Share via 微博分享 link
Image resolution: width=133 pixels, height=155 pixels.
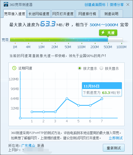pyautogui.click(x=117, y=5)
